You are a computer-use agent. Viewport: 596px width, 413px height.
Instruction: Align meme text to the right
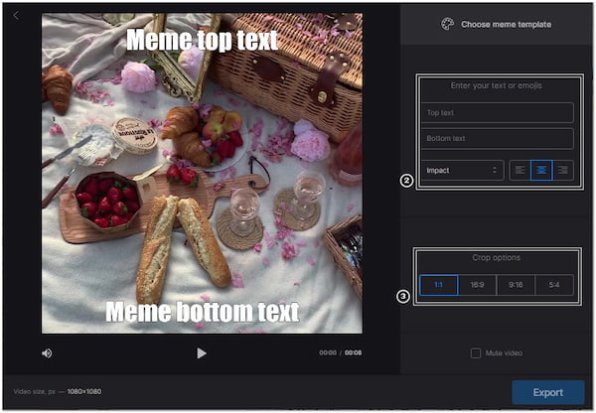(563, 170)
